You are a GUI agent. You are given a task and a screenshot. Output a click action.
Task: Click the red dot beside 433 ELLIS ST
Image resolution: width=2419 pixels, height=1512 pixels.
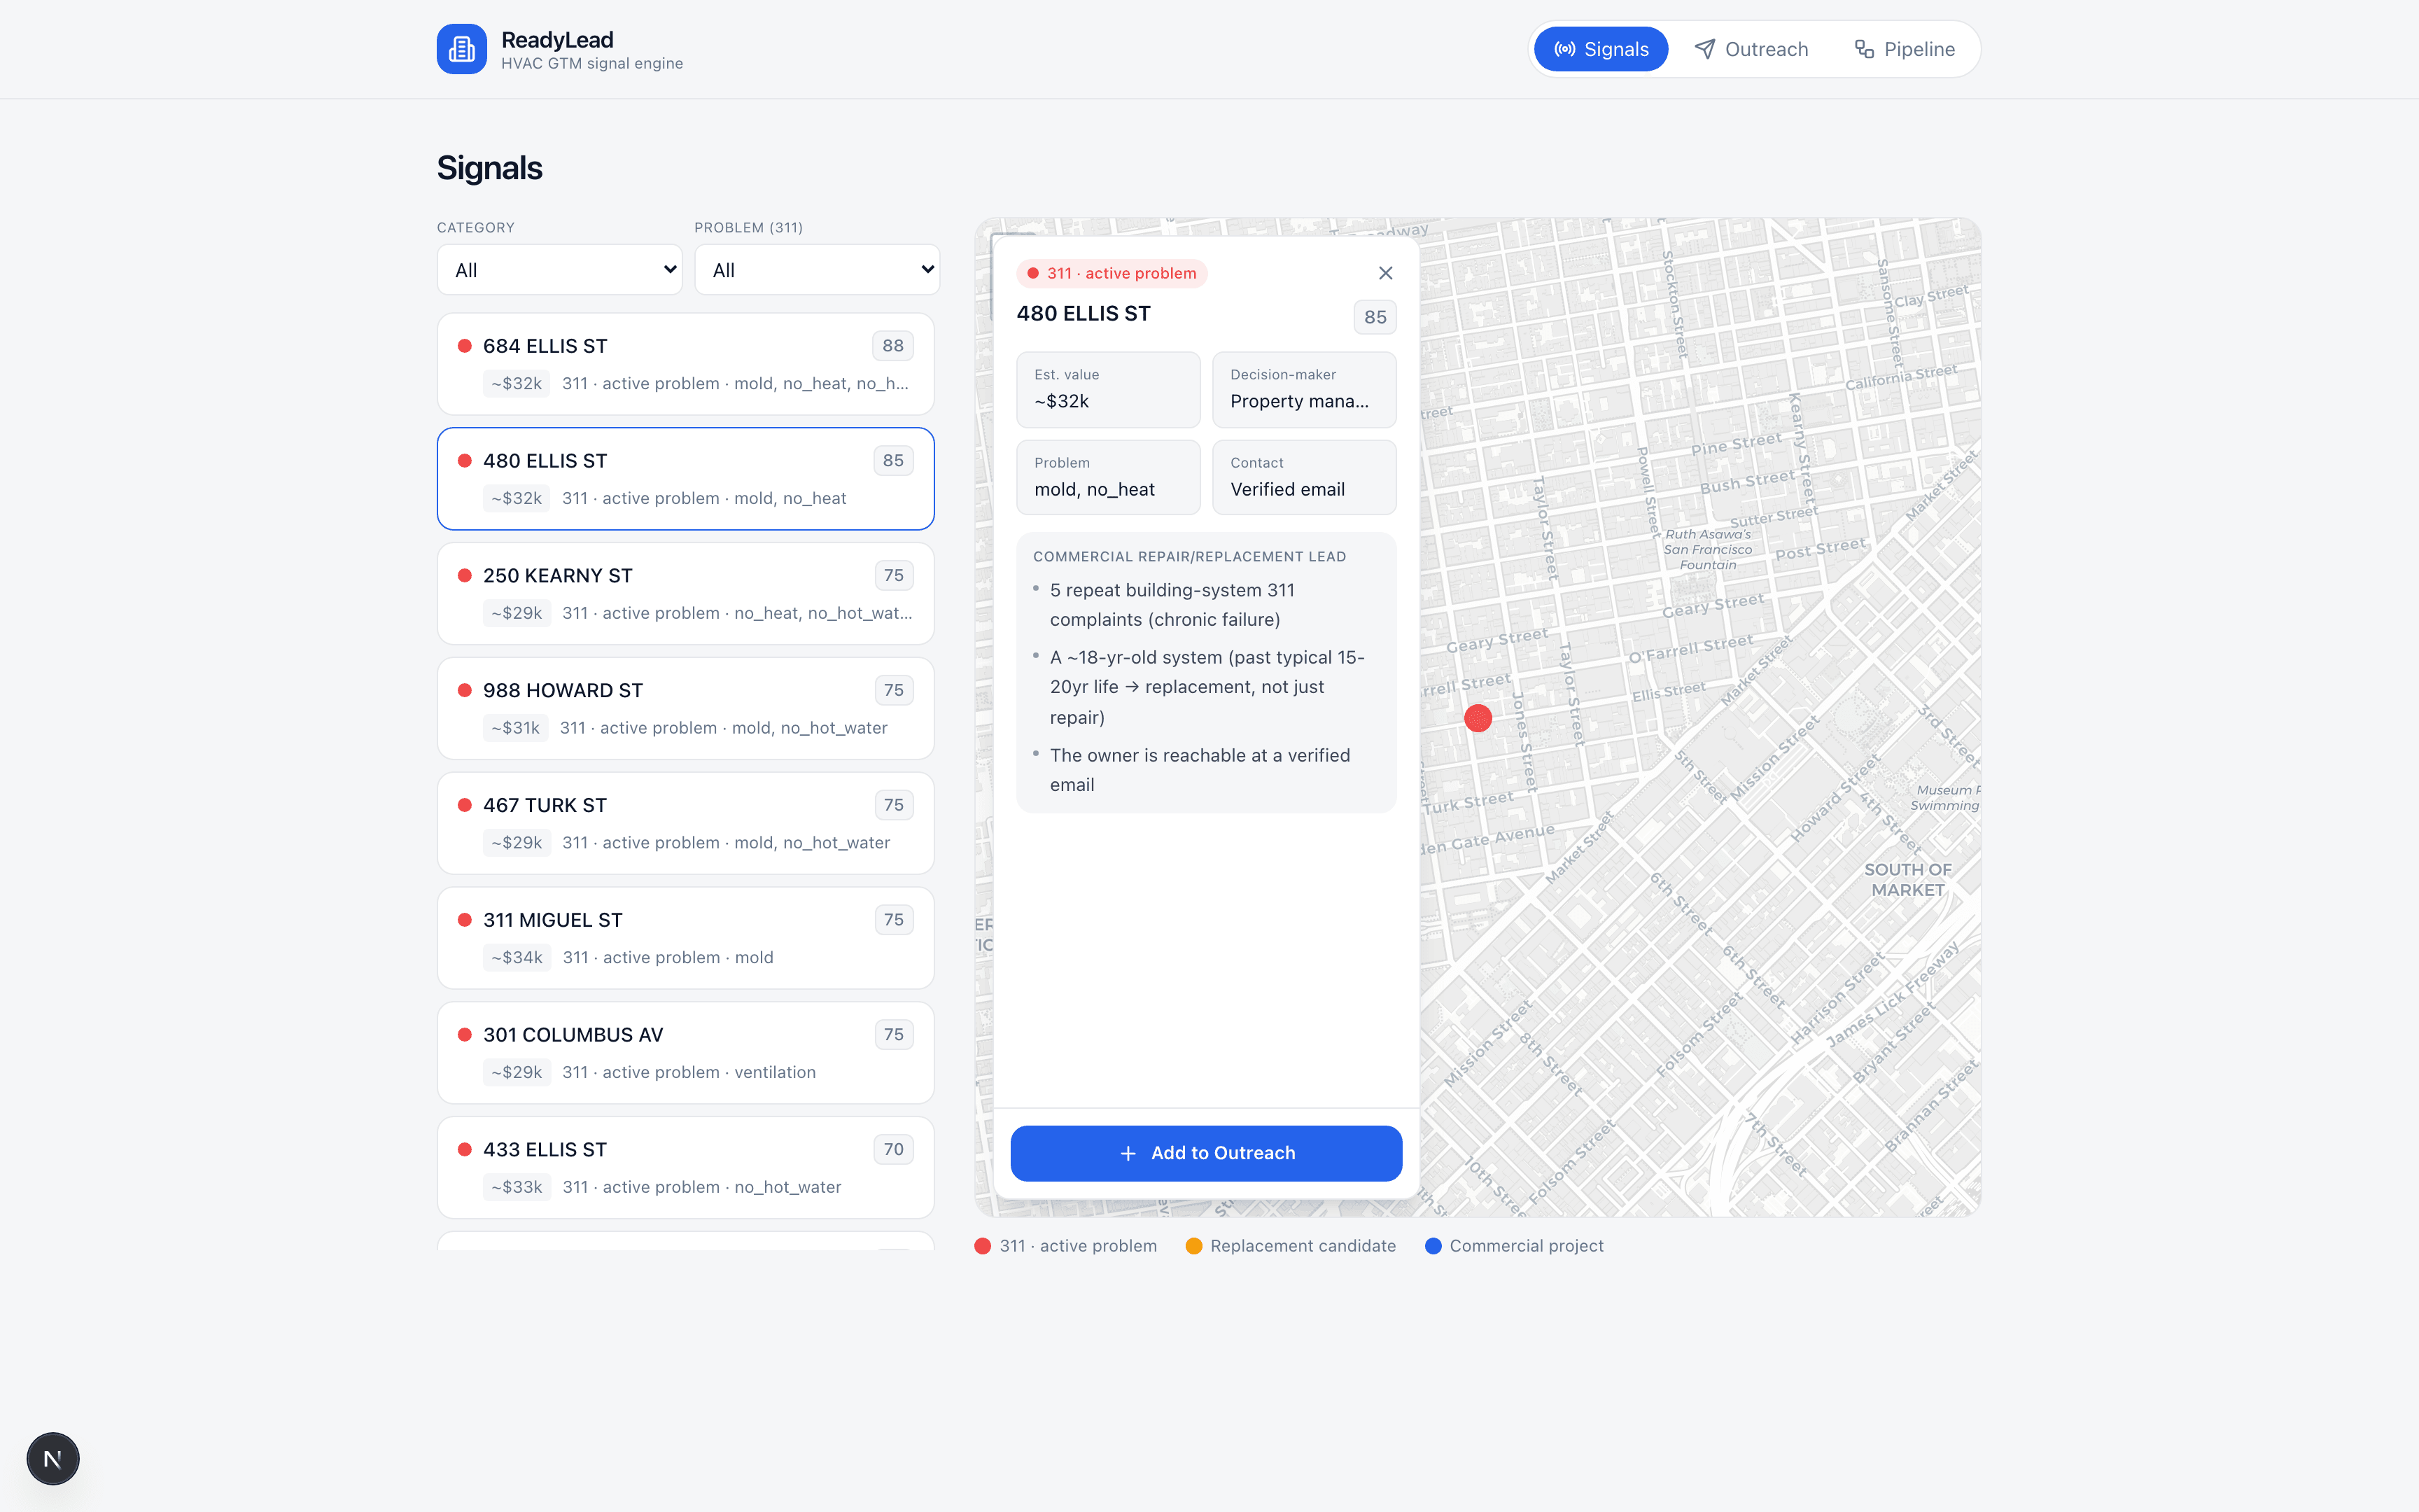pyautogui.click(x=465, y=1150)
